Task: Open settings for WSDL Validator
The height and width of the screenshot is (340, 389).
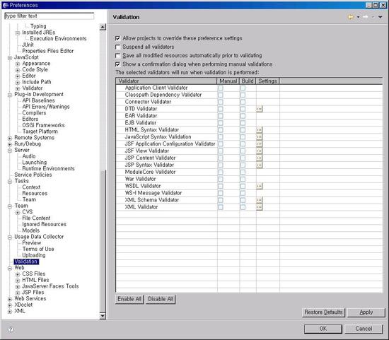Action: tap(259, 186)
